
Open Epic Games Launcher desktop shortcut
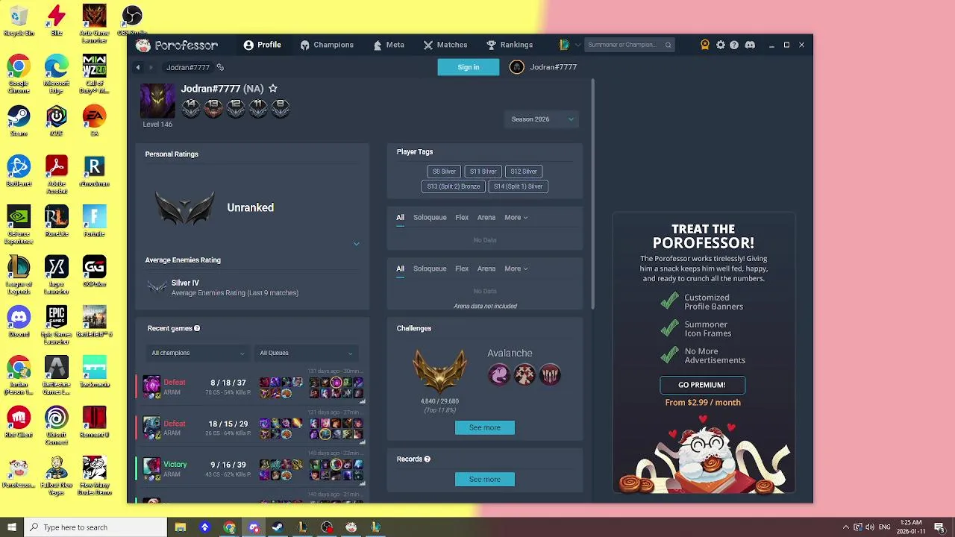[57, 324]
